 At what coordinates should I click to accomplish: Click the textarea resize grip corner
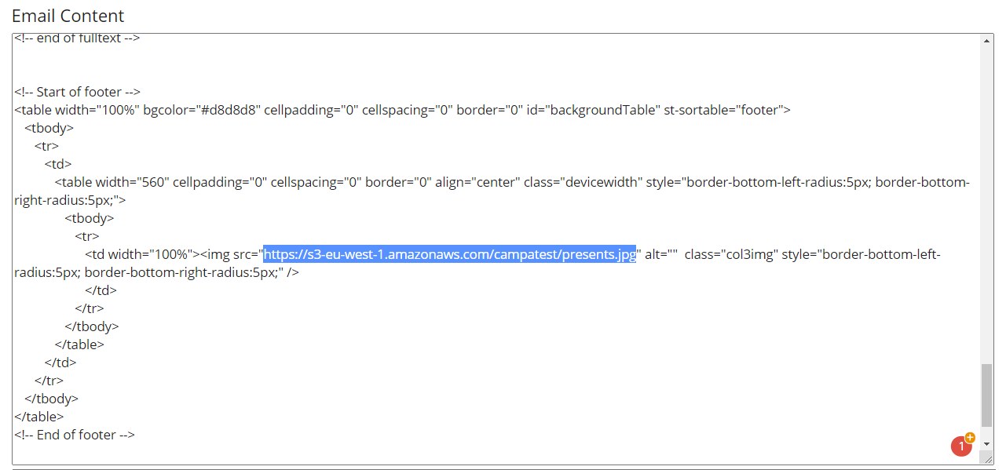pos(988,458)
